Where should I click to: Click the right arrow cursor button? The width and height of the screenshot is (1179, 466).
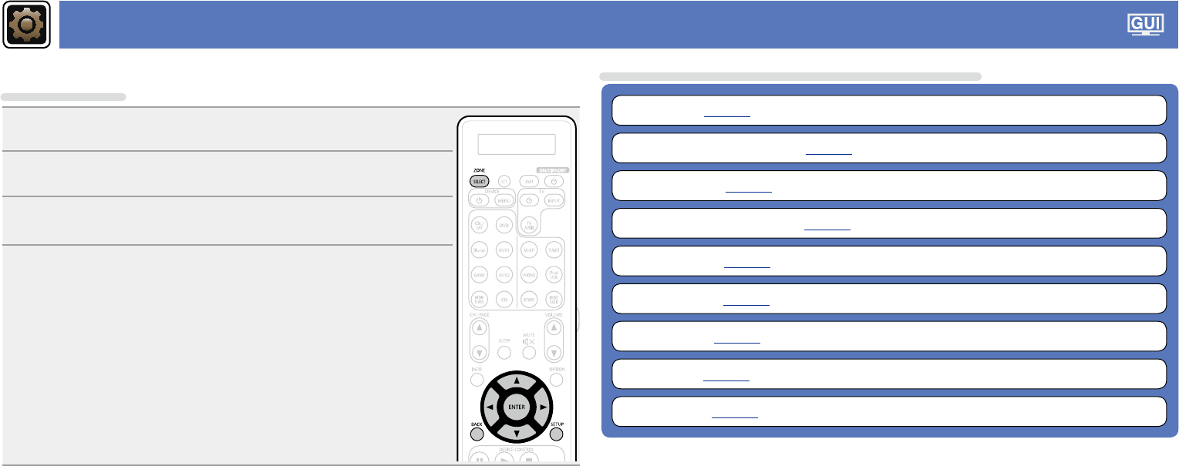click(541, 406)
